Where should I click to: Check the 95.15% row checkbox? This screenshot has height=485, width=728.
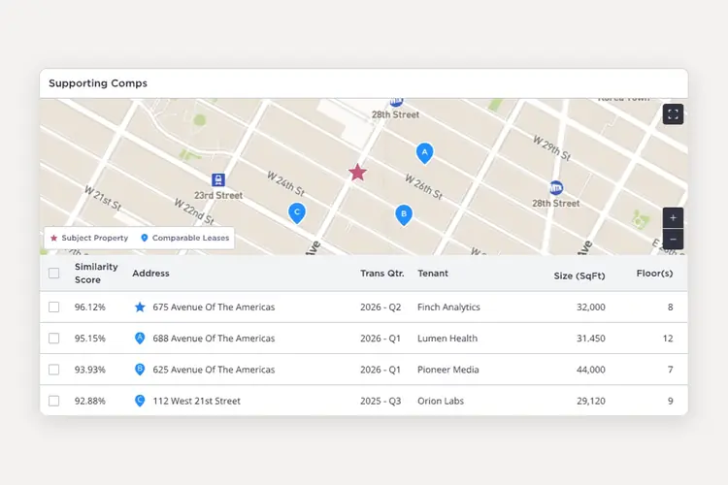click(x=53, y=339)
